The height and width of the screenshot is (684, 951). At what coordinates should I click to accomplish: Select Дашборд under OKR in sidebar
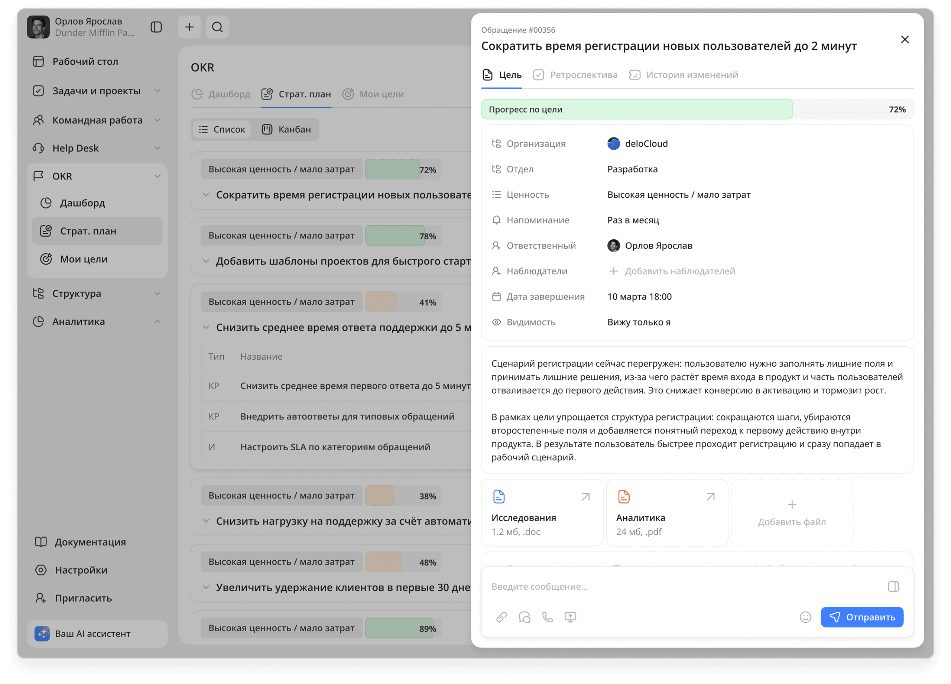point(97,203)
